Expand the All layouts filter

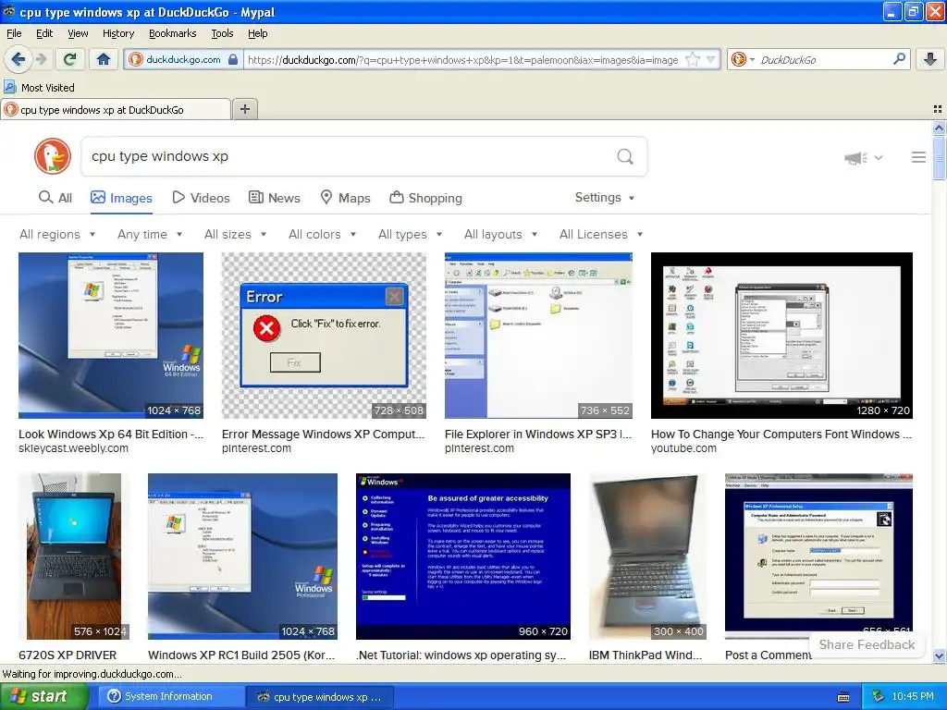click(x=500, y=234)
